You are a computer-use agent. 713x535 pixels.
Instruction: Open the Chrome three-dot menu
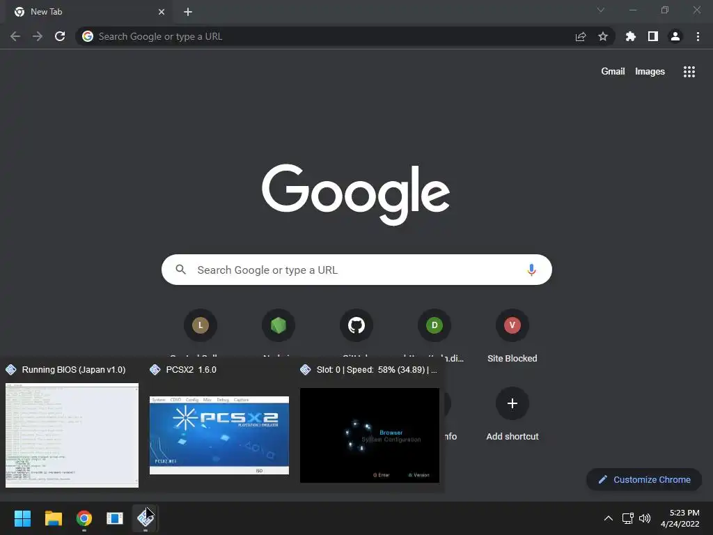click(x=698, y=36)
